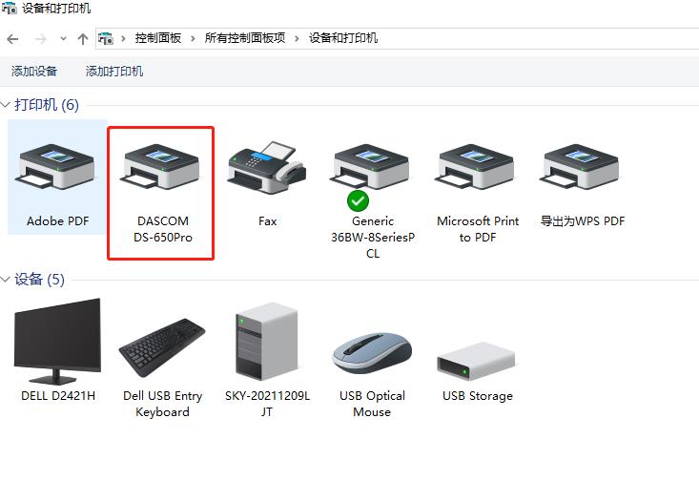
Task: Open dropdown chevron after 控制面板 breadcrumb
Action: [x=193, y=39]
